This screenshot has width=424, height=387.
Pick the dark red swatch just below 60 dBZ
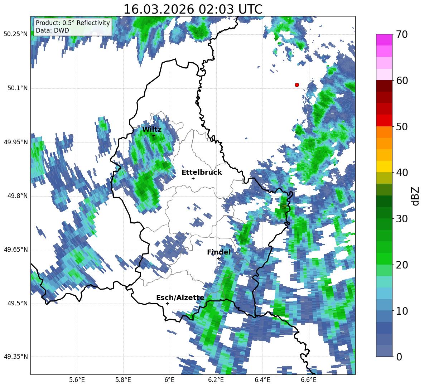384,86
